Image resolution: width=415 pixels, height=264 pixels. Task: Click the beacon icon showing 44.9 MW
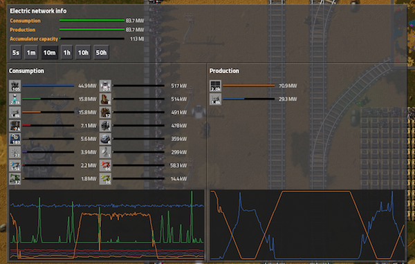click(x=15, y=86)
